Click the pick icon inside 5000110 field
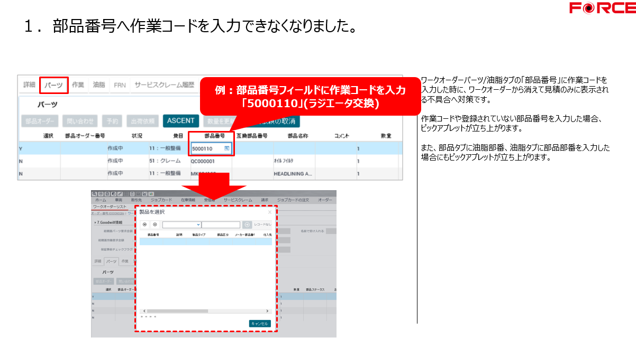The height and width of the screenshot is (338, 636). (x=226, y=149)
